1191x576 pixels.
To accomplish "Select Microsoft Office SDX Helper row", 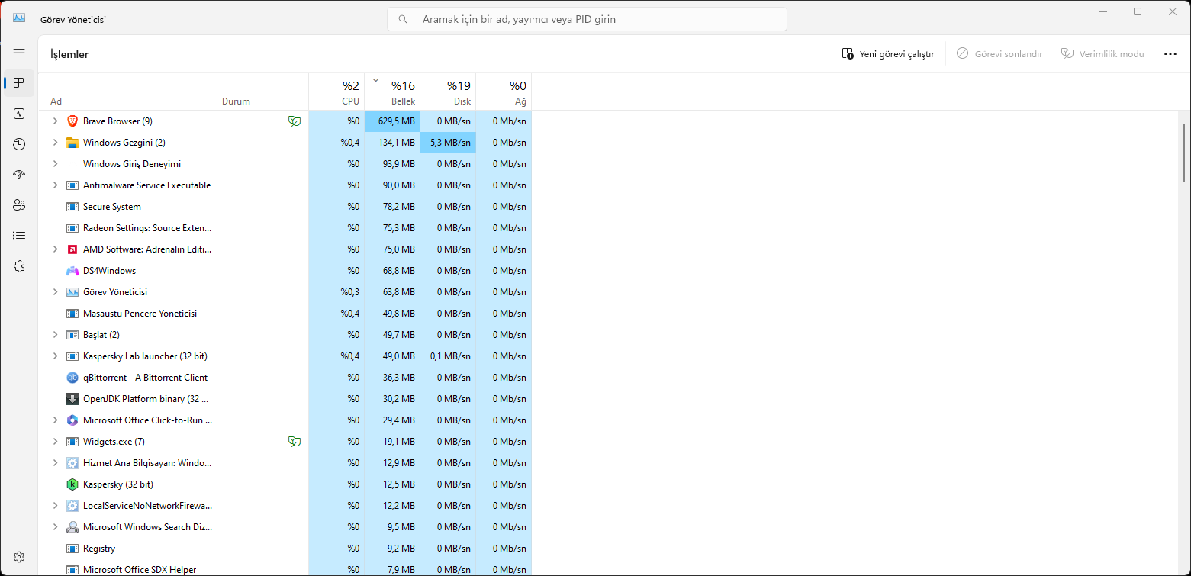I will coord(285,568).
